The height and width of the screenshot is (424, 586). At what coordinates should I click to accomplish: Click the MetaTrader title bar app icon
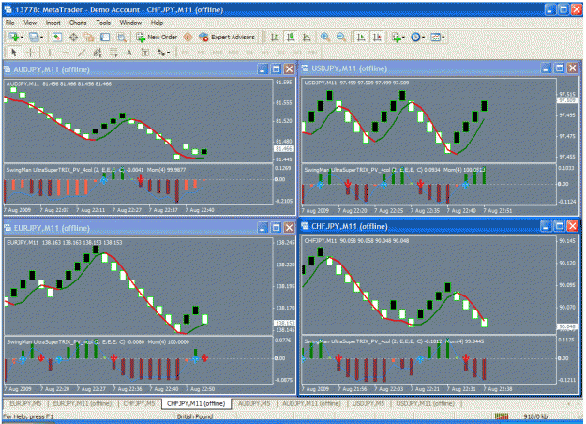[8, 9]
